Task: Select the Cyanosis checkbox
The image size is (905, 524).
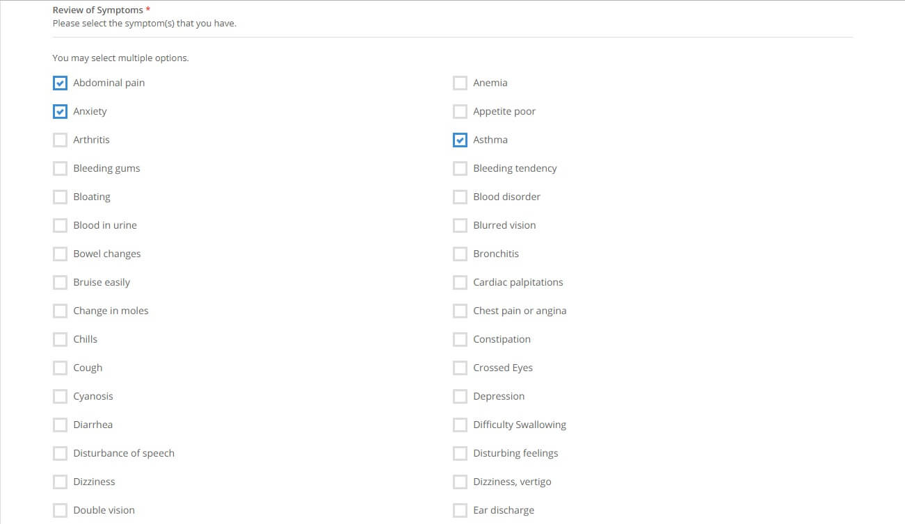Action: pyautogui.click(x=60, y=396)
